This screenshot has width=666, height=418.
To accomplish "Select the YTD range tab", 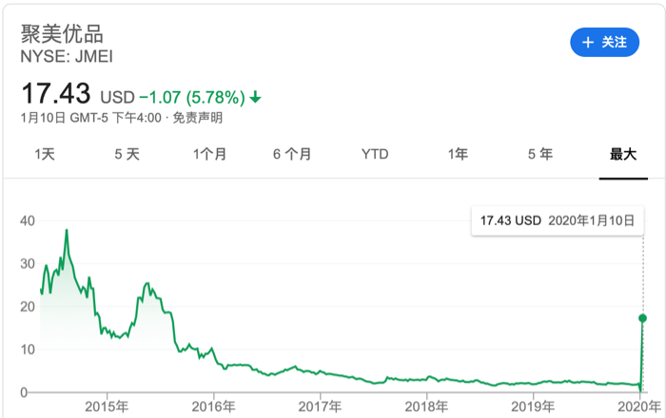I will click(x=375, y=154).
